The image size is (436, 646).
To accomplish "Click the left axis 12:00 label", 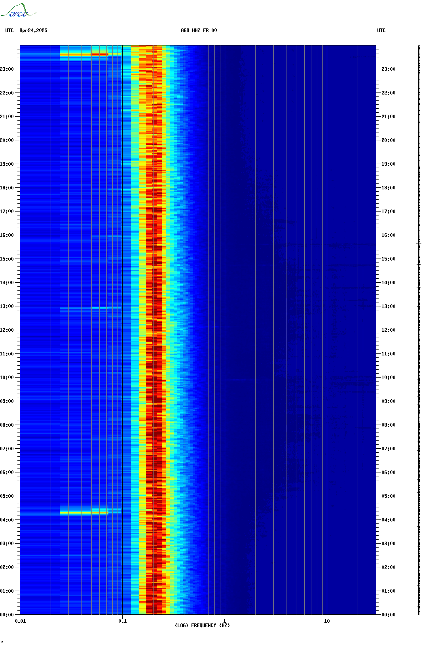I will pos(7,330).
